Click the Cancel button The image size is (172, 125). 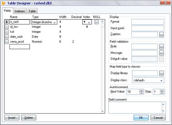pos(158,118)
